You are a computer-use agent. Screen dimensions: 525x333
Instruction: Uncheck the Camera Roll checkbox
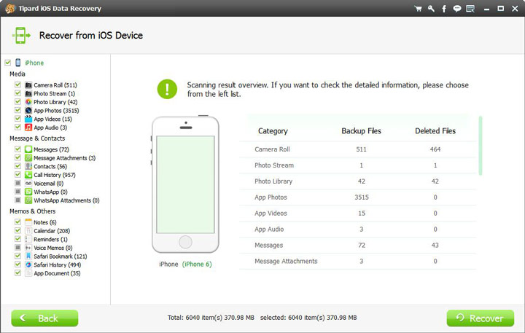[x=17, y=85]
